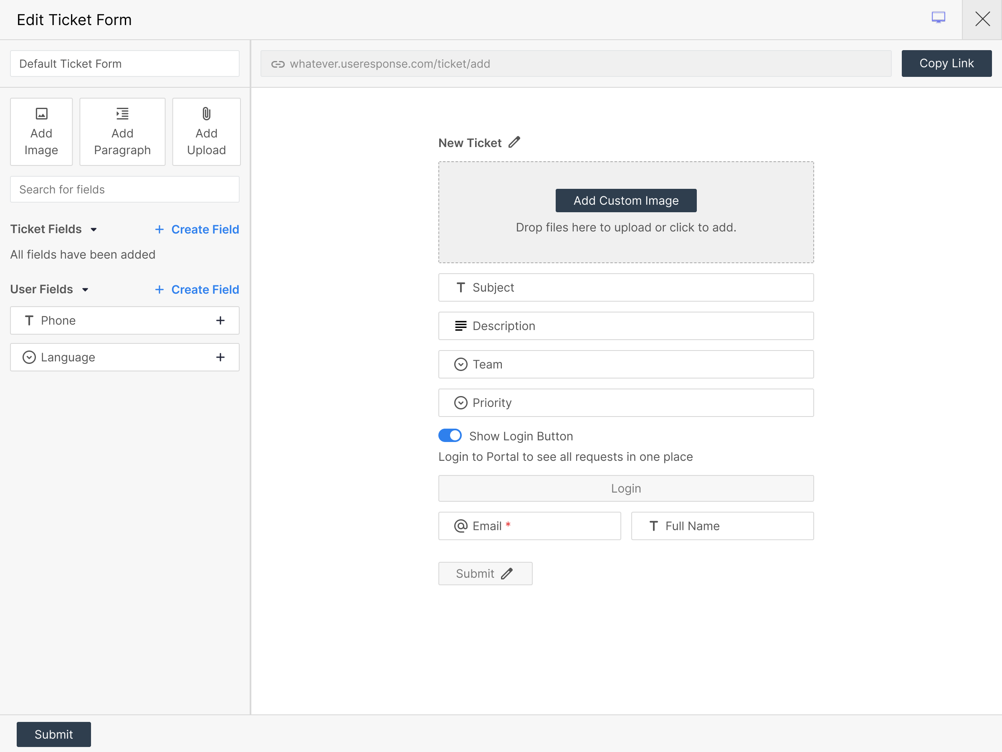This screenshot has width=1002, height=752.
Task: Click the "Login to Portal to see all requests" text
Action: click(x=565, y=457)
